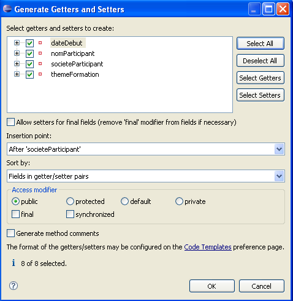Click the Select Getters button
The height and width of the screenshot is (301, 293).
261,78
